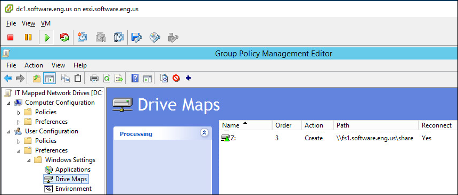The height and width of the screenshot is (195, 458).
Task: Click the blue plus add icon
Action: [x=188, y=78]
